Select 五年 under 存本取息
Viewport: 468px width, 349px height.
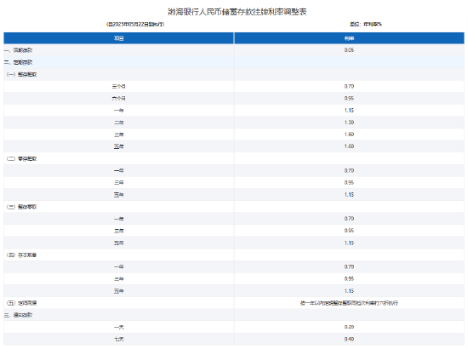pyautogui.click(x=119, y=291)
